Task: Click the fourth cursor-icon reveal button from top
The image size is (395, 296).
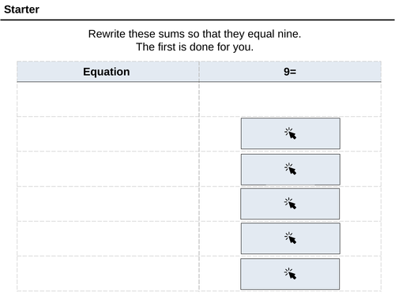Action: [x=291, y=238]
